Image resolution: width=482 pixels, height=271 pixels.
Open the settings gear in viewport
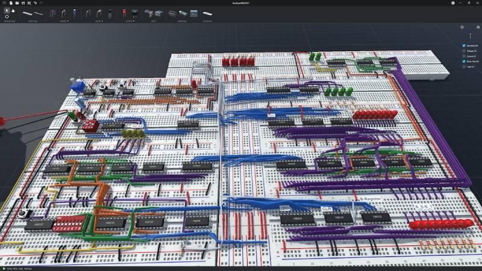pos(462,27)
